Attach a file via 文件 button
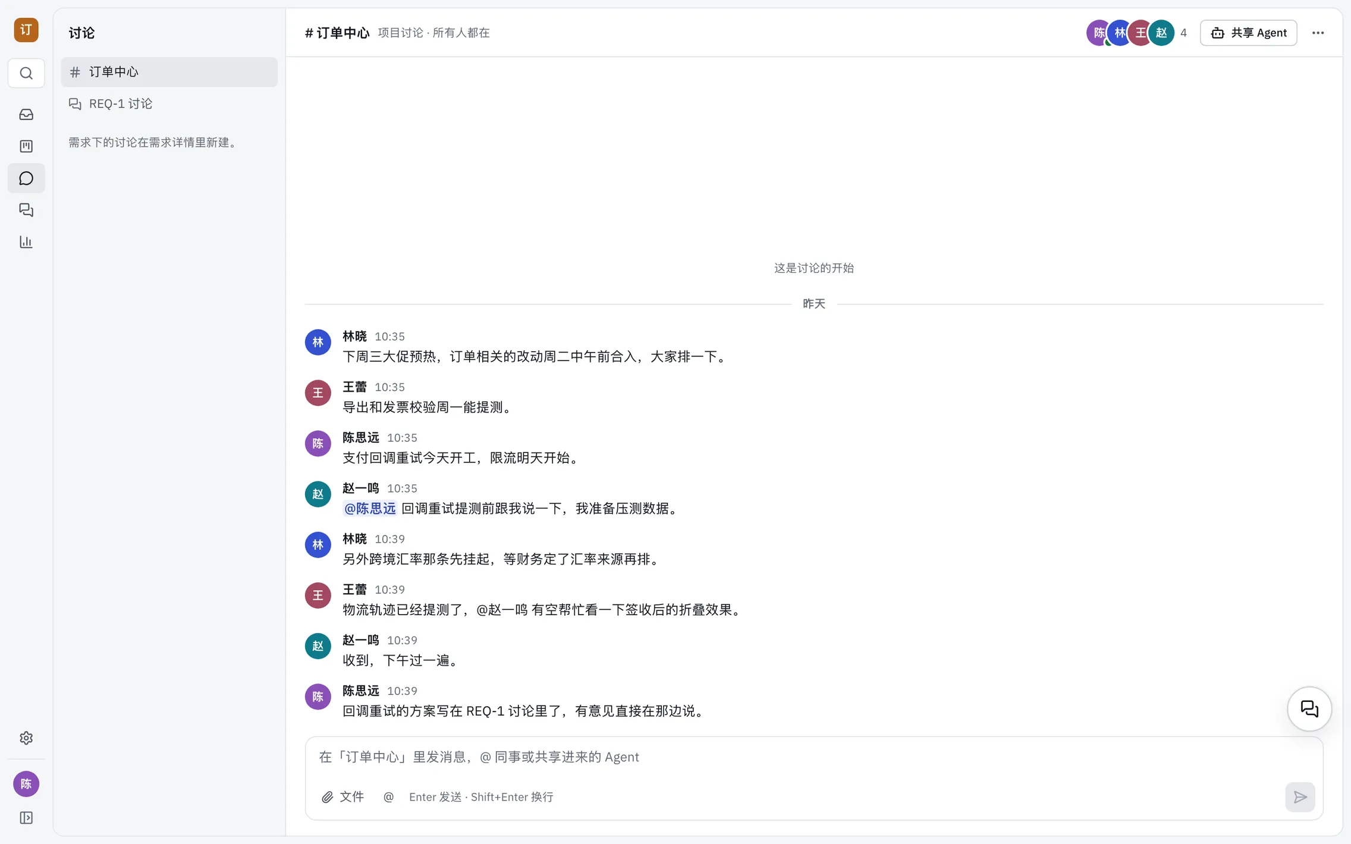Screen dimensions: 1351x844 (343, 797)
